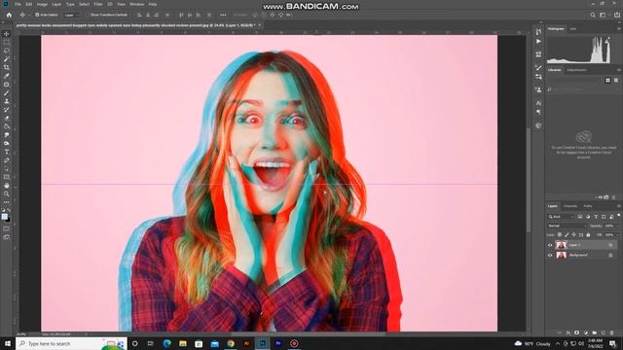Screen dimensions: 623x350
Task: Open Auto-Select Layer dropdown in options bar
Action: point(71,15)
